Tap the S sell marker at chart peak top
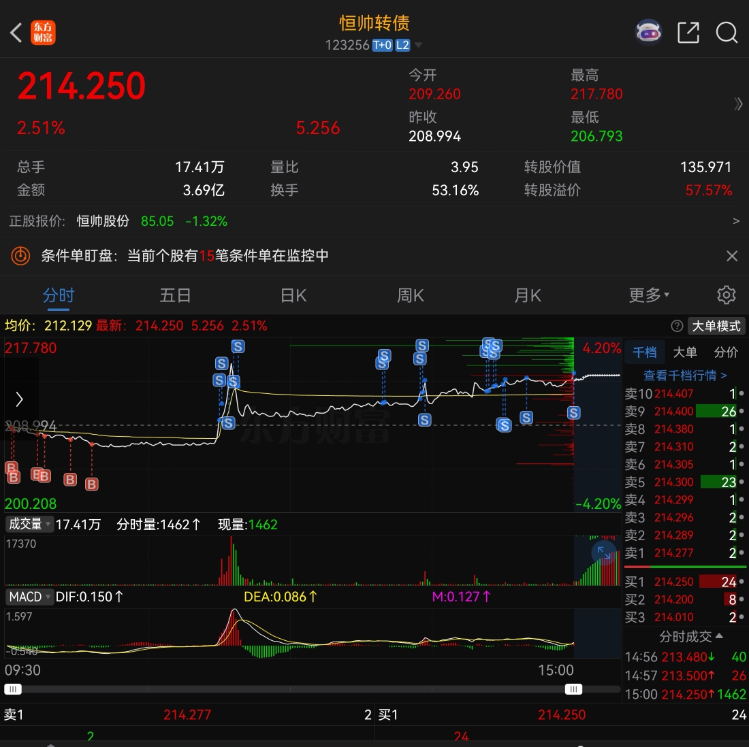This screenshot has height=747, width=749. pos(238,346)
